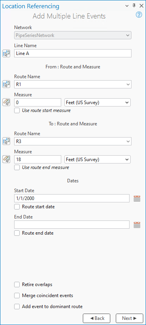This screenshot has height=325, width=146.
Task: Edit the Start Date field 1/1/2000
Action: tap(72, 198)
